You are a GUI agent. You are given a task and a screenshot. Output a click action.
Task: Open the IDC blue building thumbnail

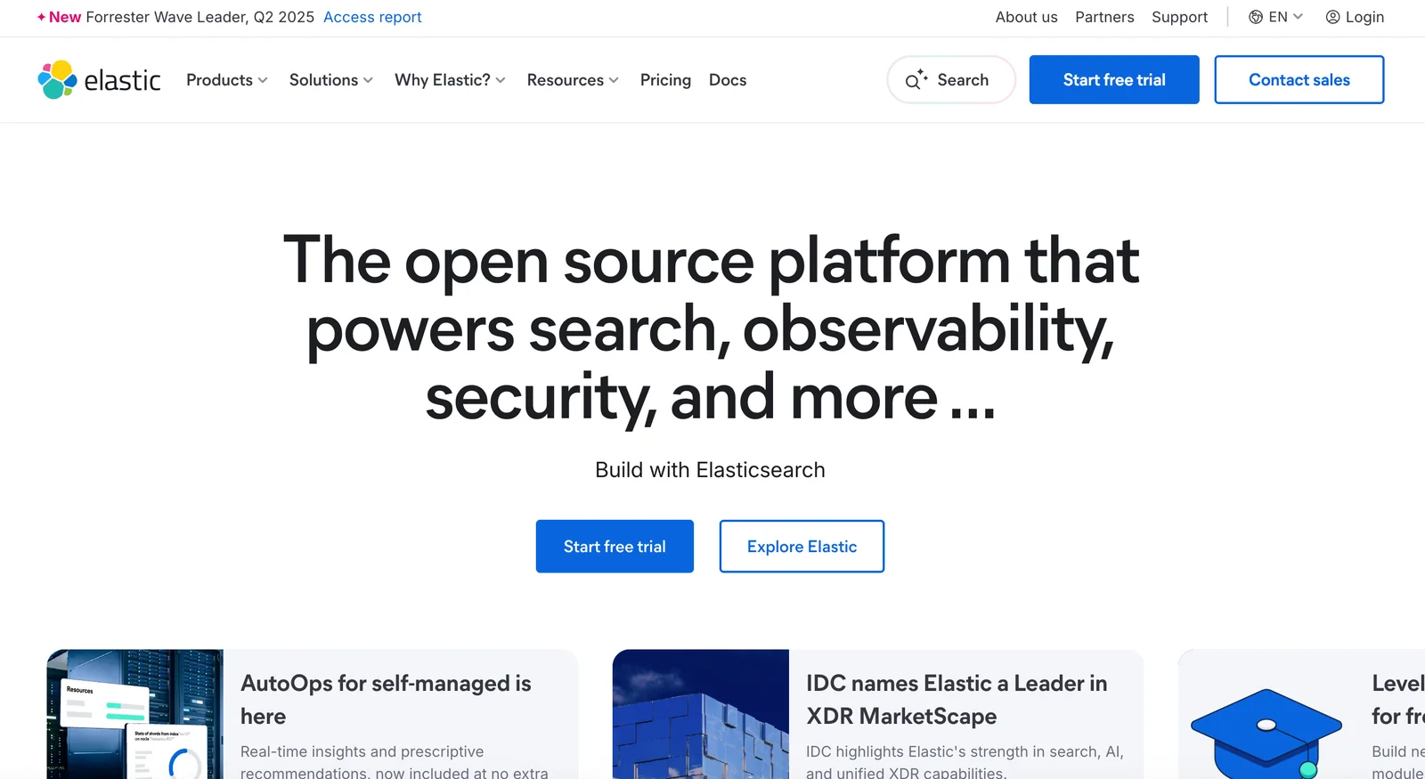pyautogui.click(x=701, y=714)
